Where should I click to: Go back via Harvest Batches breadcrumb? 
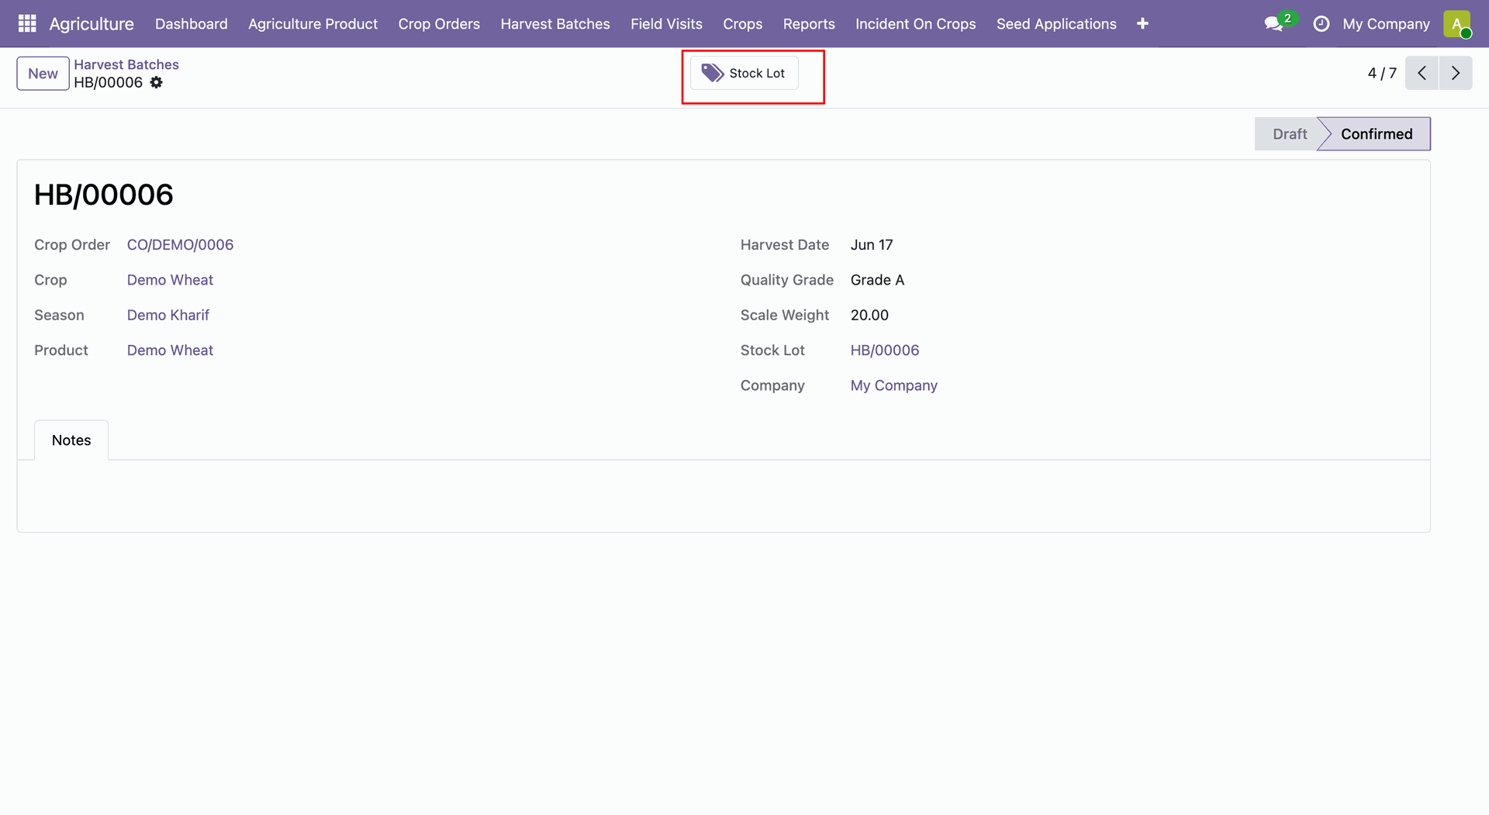click(126, 64)
